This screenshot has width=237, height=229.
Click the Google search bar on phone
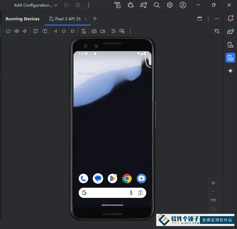coord(112,193)
